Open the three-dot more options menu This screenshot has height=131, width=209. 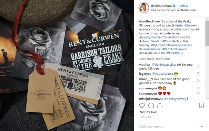click(201, 127)
